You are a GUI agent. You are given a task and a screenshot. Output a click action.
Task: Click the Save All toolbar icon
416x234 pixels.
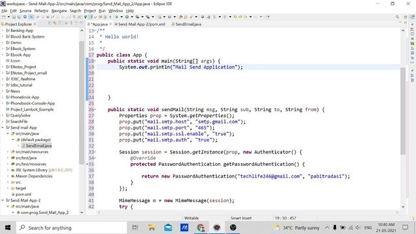(x=19, y=17)
